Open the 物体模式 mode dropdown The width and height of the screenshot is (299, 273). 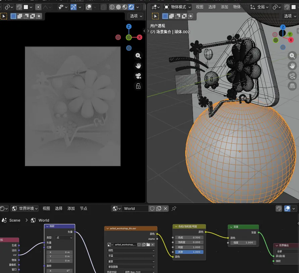tap(178, 7)
